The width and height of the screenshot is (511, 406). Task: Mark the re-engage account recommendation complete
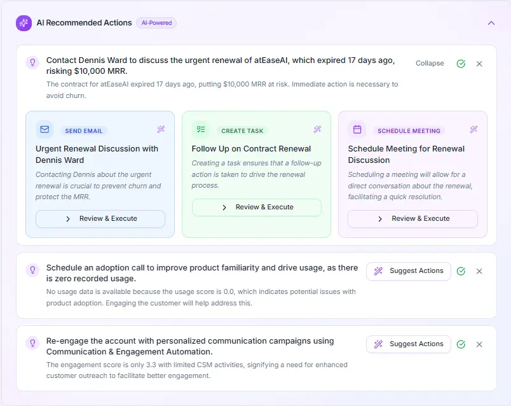(x=461, y=344)
